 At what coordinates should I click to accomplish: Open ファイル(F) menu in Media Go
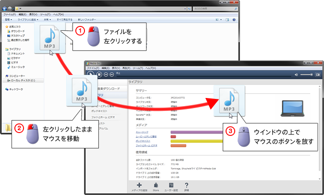point(93,68)
